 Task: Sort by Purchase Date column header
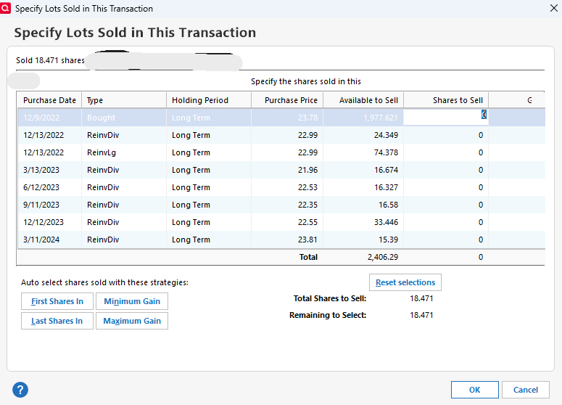pos(49,100)
